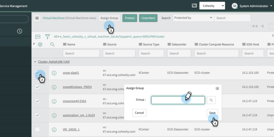Click the history clock icon in sidebar

[20, 31]
